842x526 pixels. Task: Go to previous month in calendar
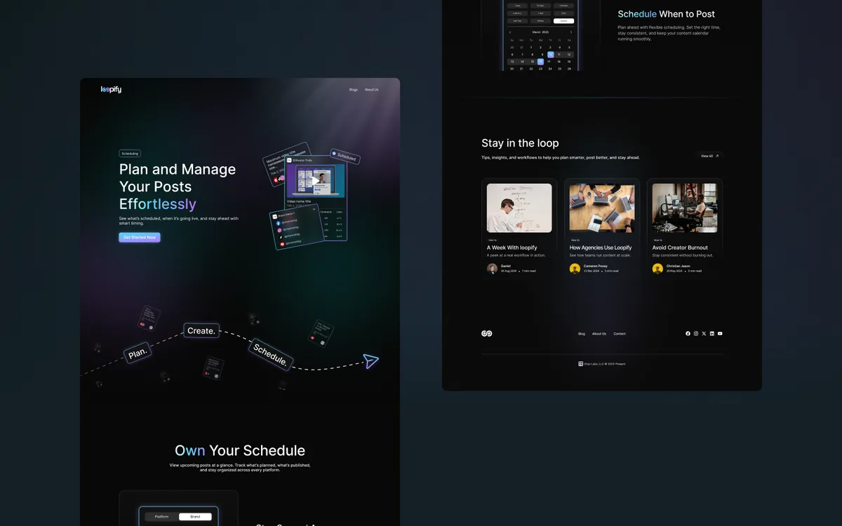[510, 32]
